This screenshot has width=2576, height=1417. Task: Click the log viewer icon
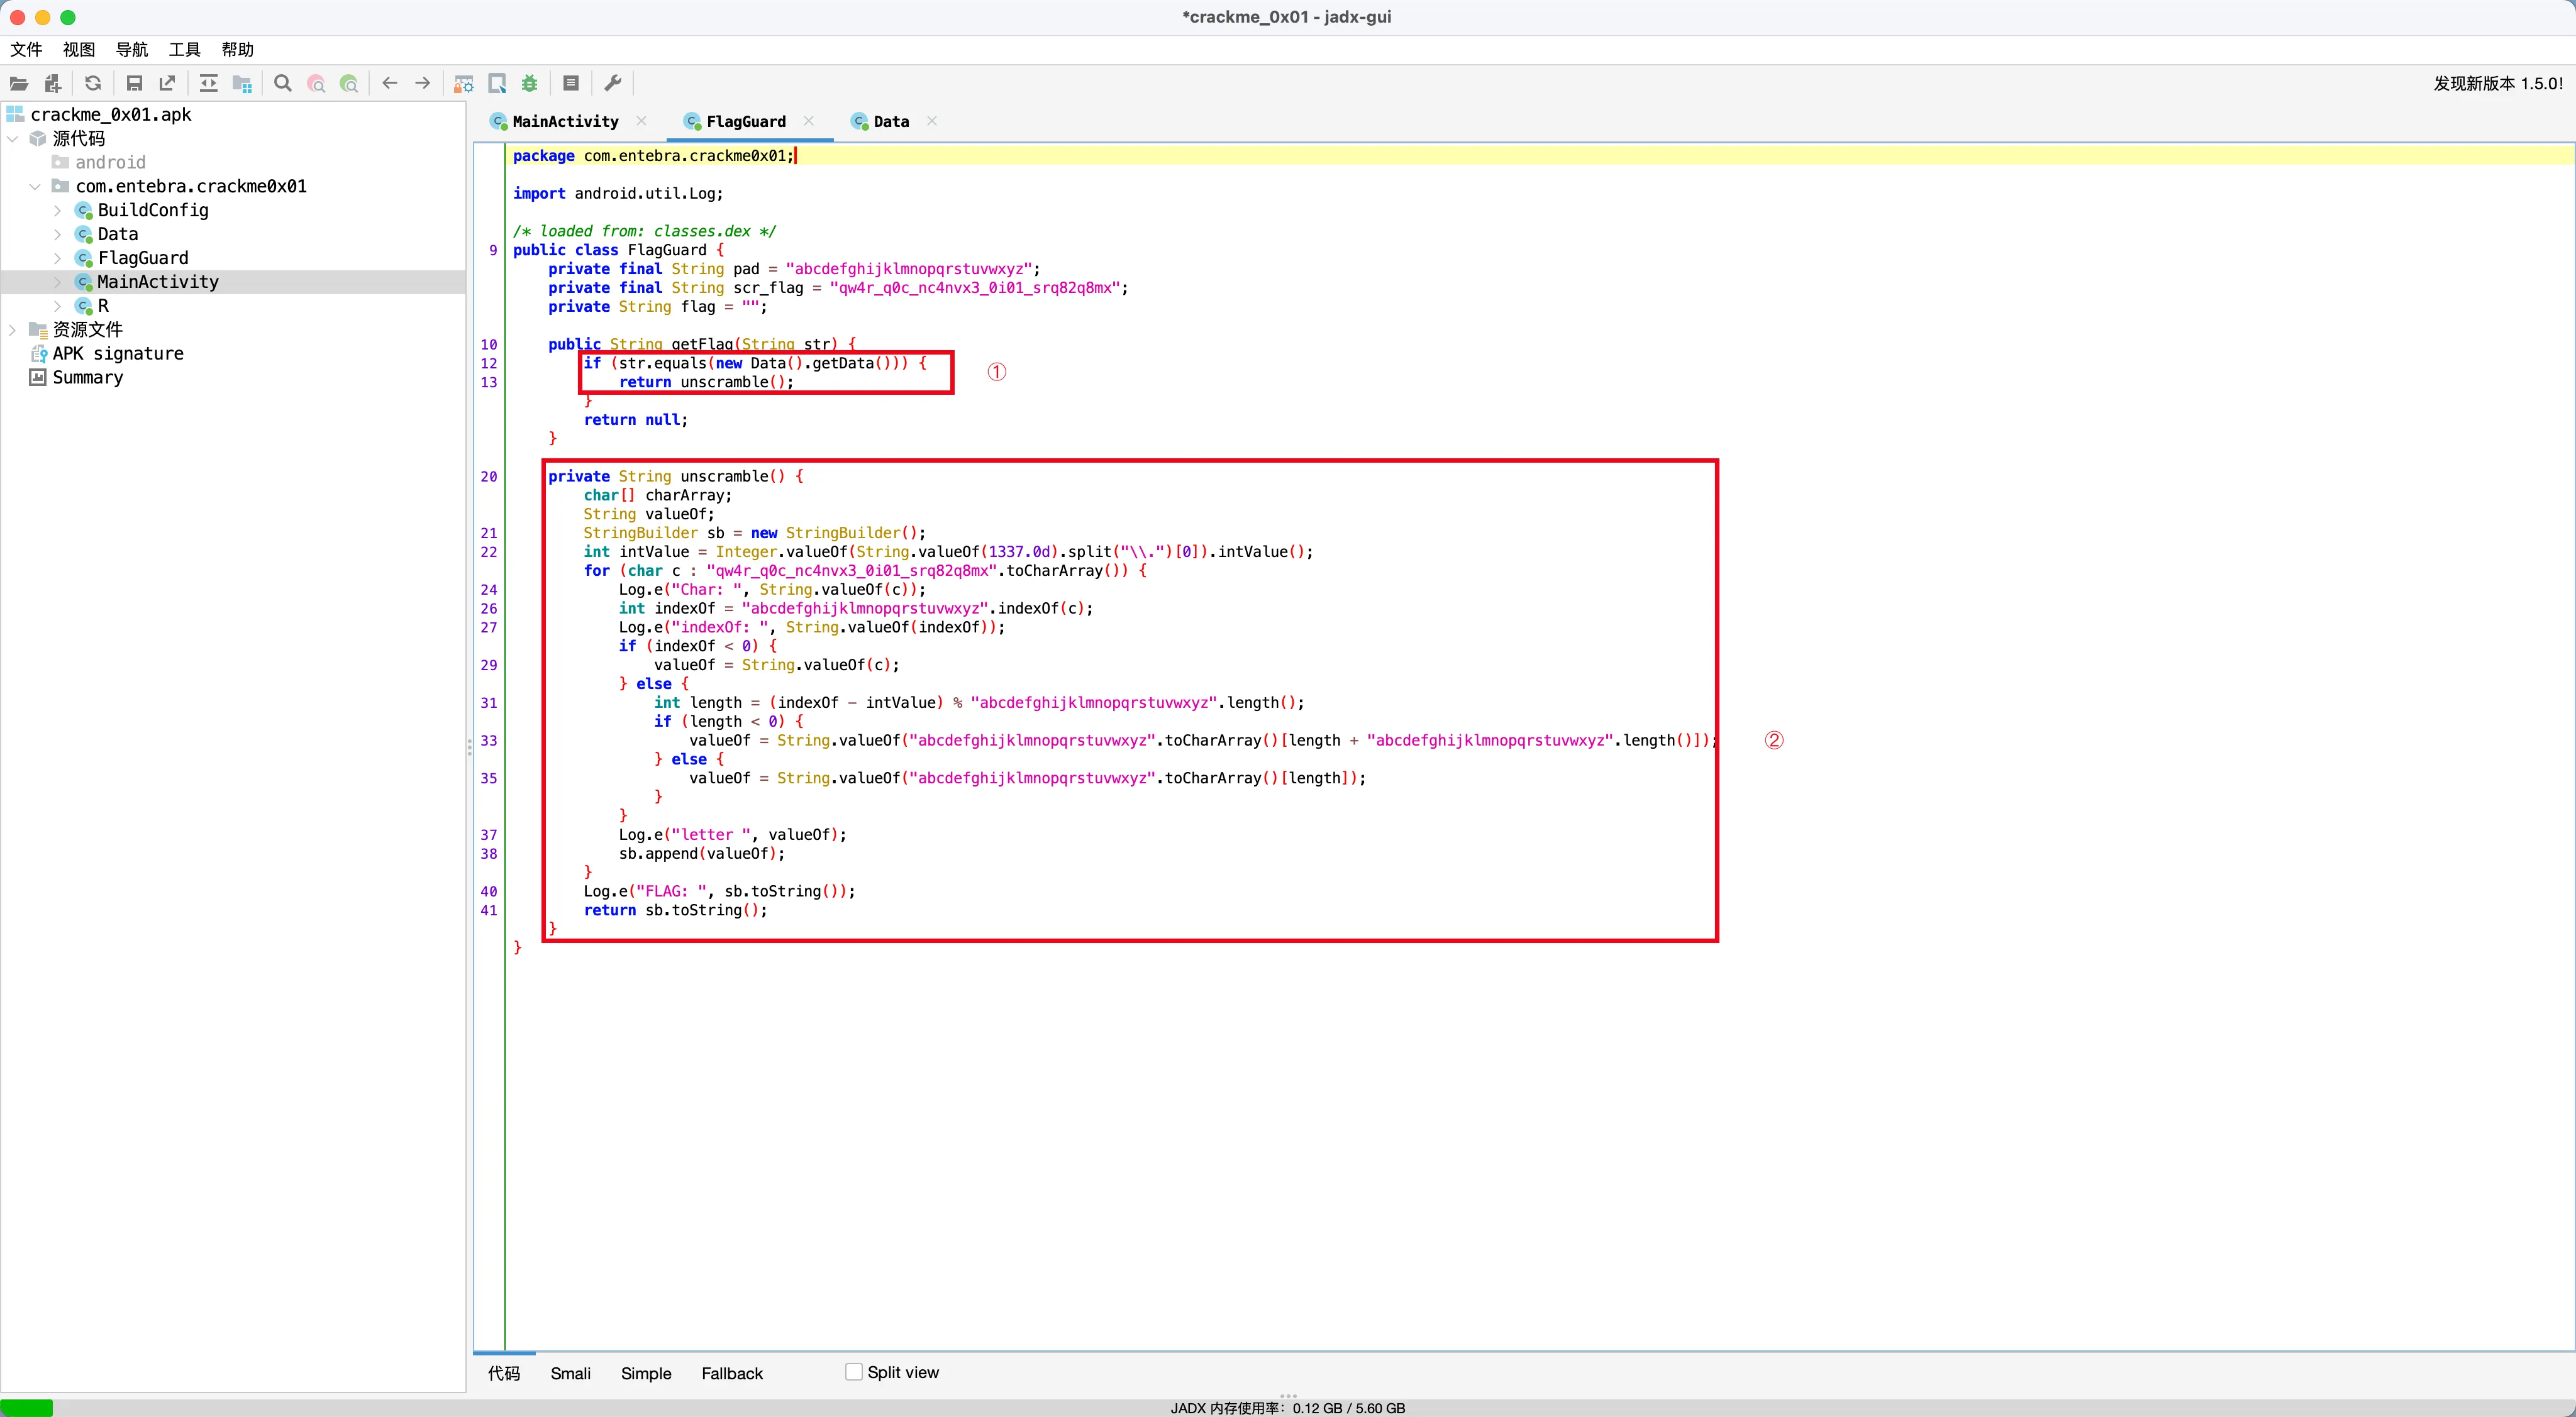[x=571, y=83]
